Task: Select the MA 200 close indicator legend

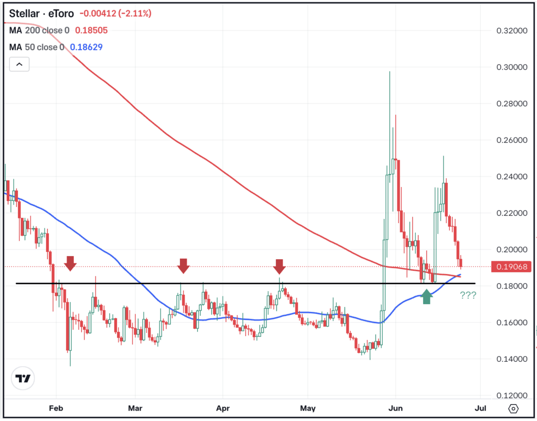Action: pos(39,30)
